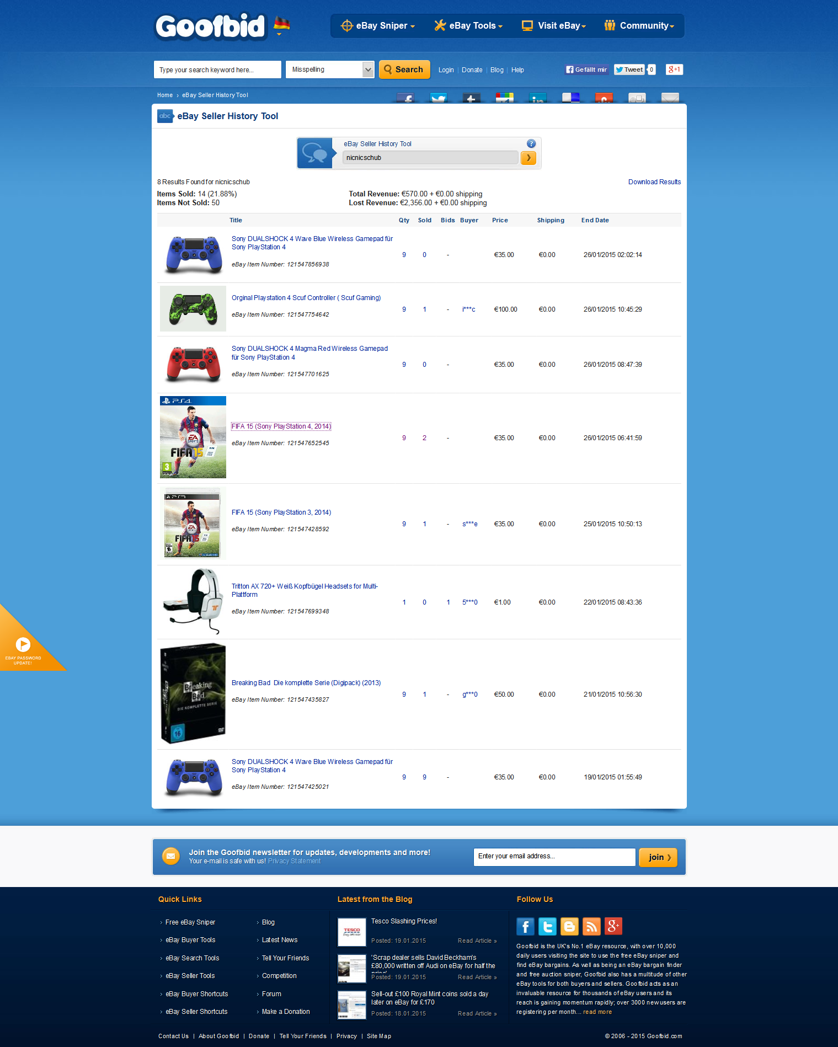Submit seller lookup with orange arrow button
Viewport: 838px width, 1047px height.
(x=528, y=158)
